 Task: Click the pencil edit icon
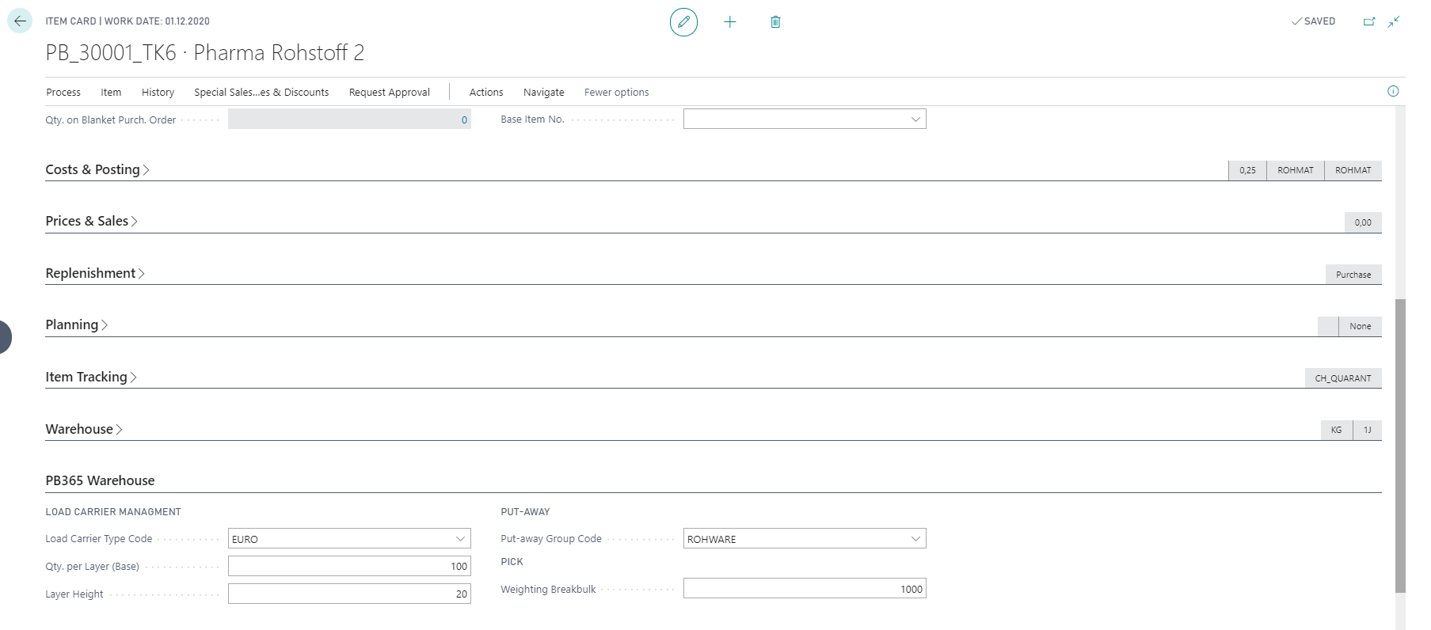683,22
